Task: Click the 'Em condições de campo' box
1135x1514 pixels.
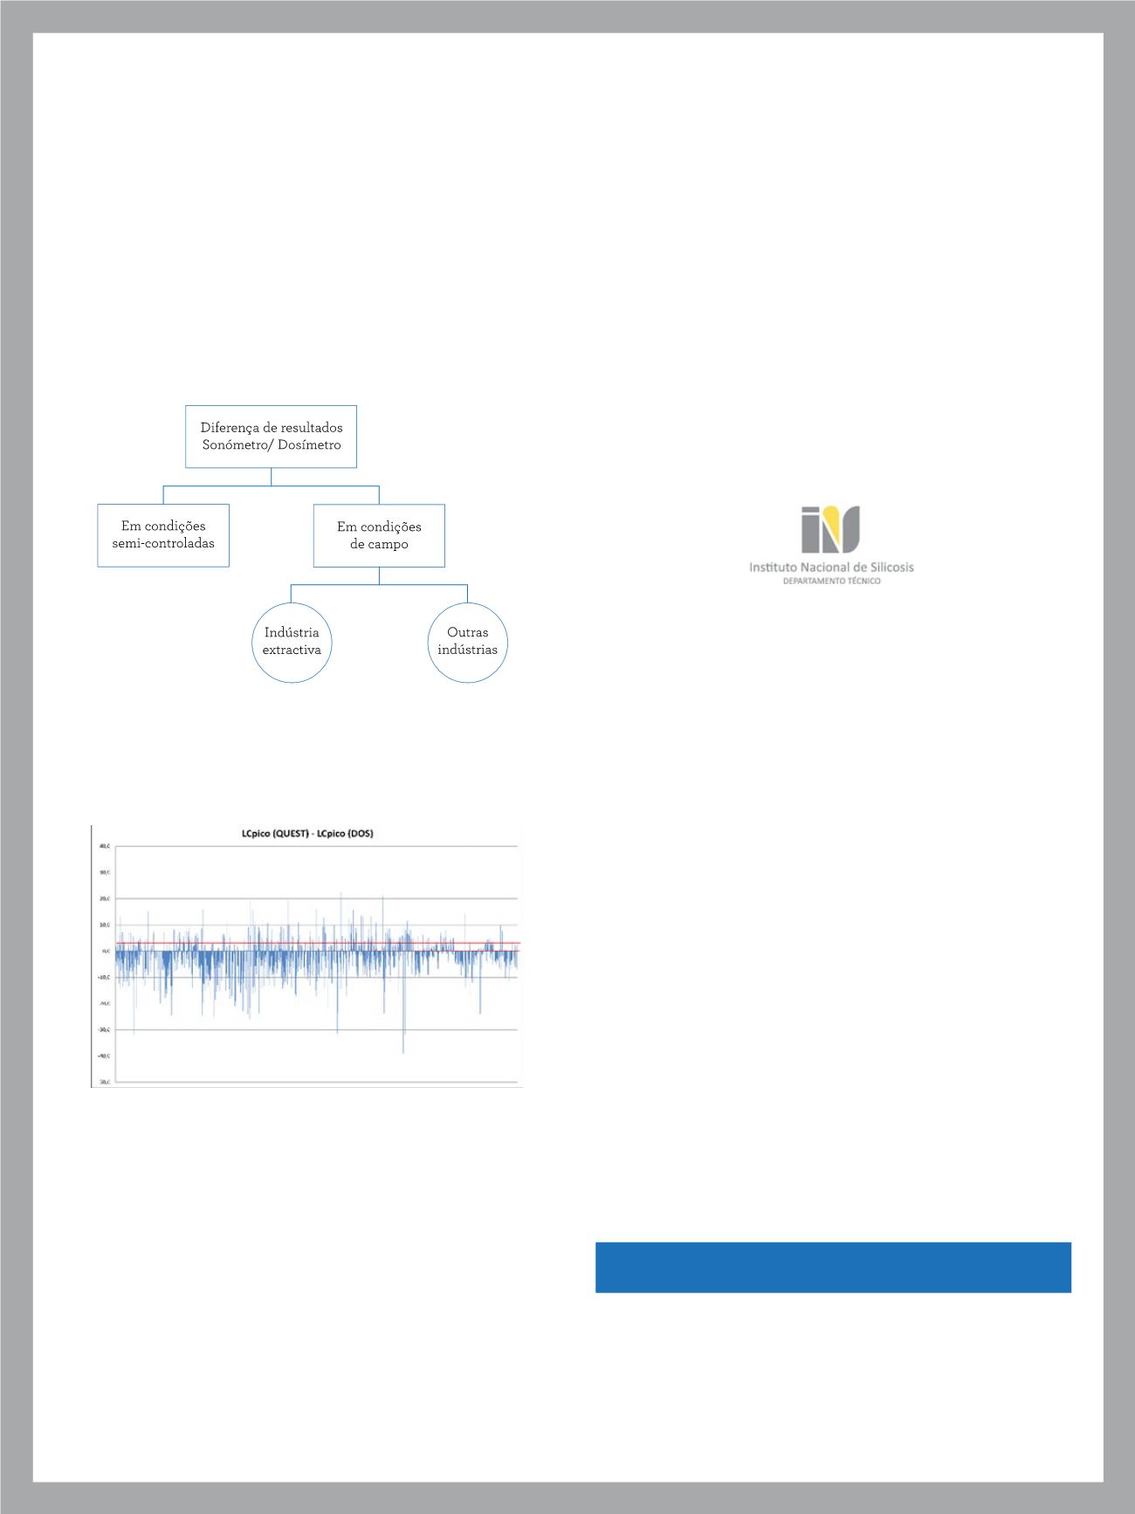Action: pyautogui.click(x=379, y=535)
